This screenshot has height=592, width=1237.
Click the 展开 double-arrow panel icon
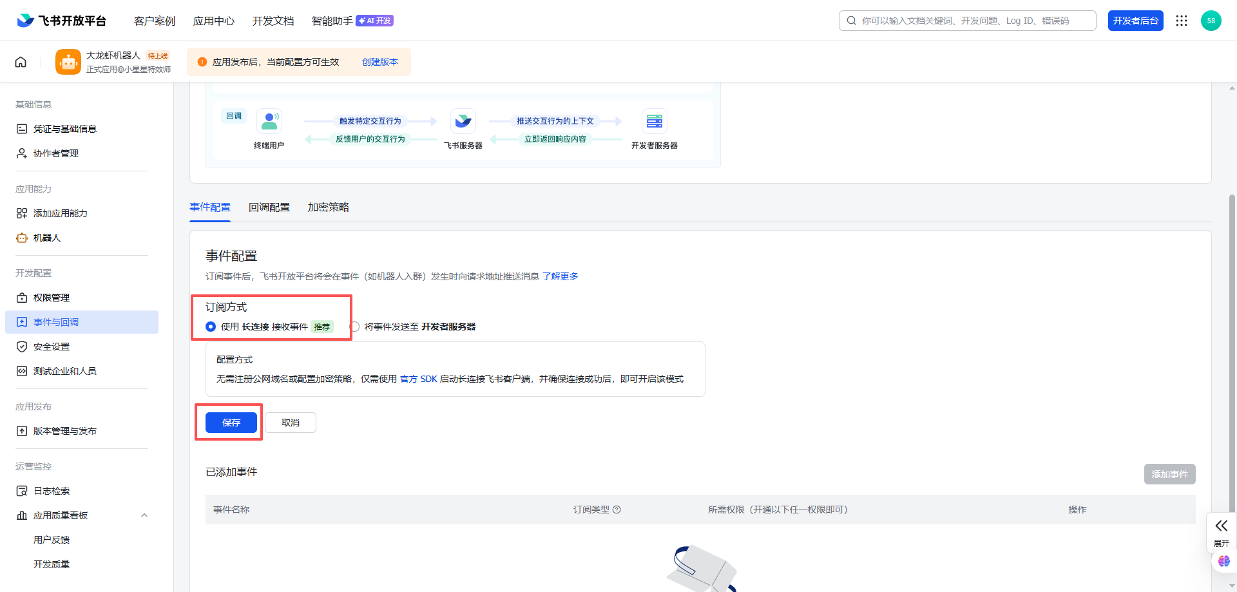[x=1221, y=526]
